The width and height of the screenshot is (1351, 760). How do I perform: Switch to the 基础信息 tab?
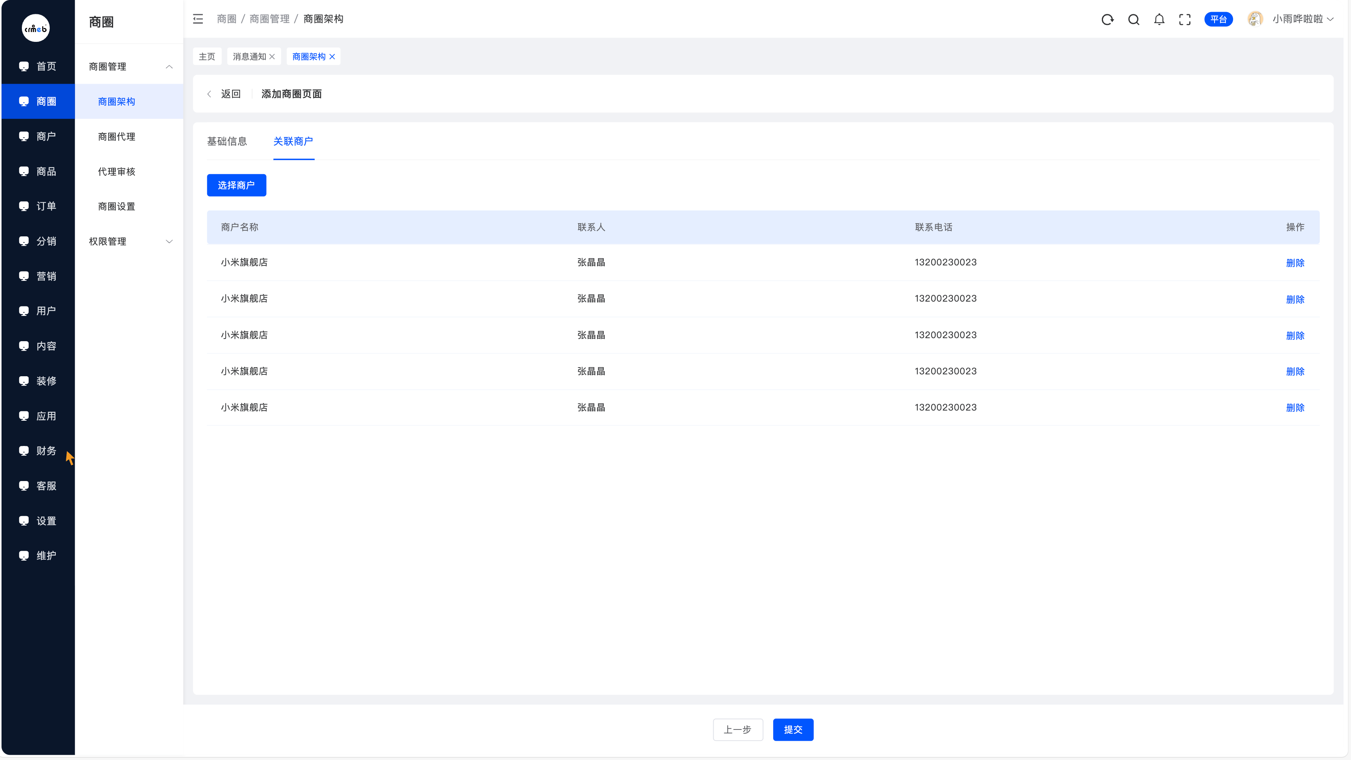pos(227,141)
